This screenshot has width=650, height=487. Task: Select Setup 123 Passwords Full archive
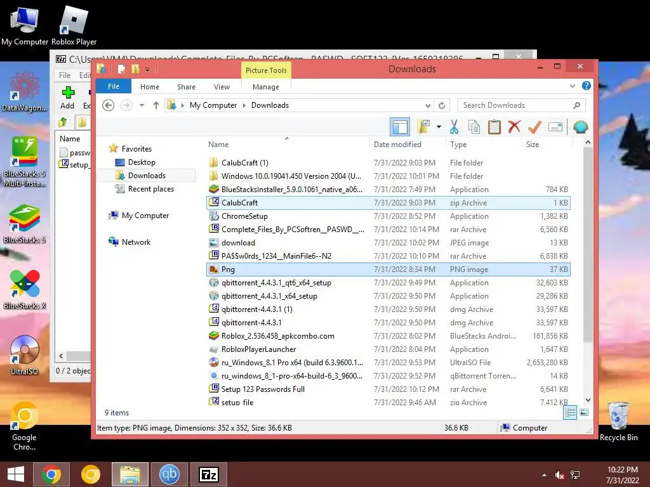tap(388, 389)
